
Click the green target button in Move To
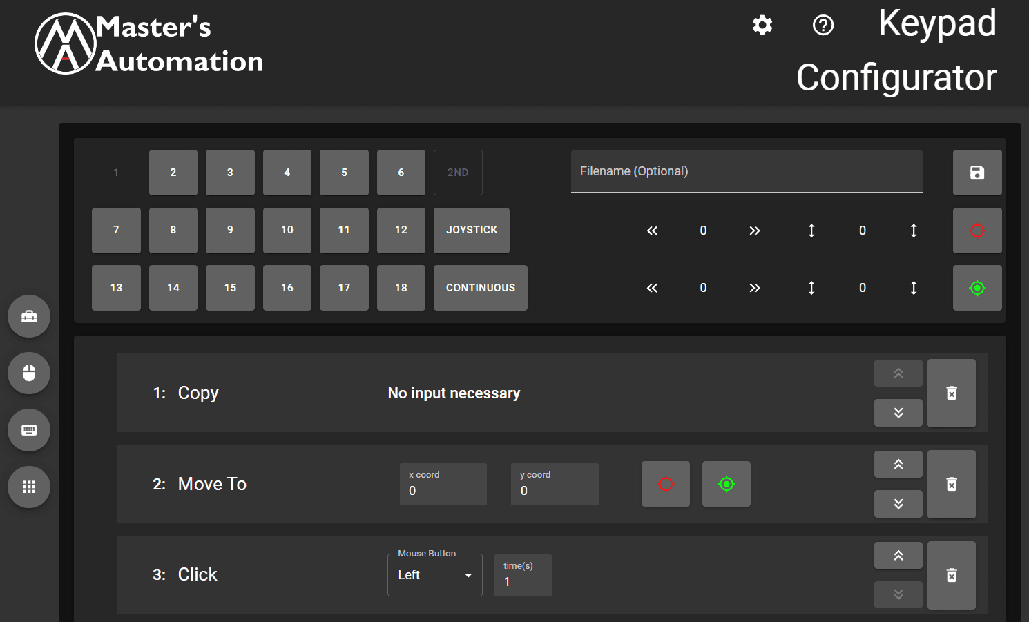pyautogui.click(x=726, y=484)
